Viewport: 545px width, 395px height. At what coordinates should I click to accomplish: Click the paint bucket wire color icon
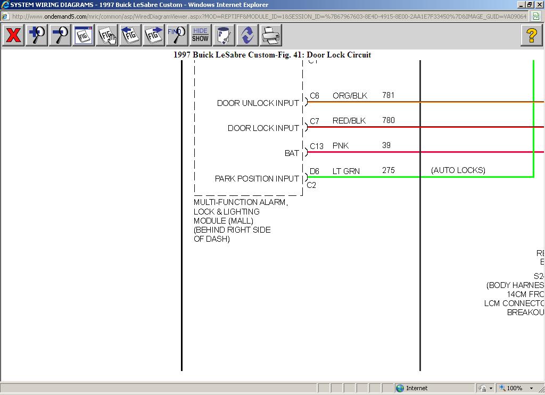pos(224,35)
